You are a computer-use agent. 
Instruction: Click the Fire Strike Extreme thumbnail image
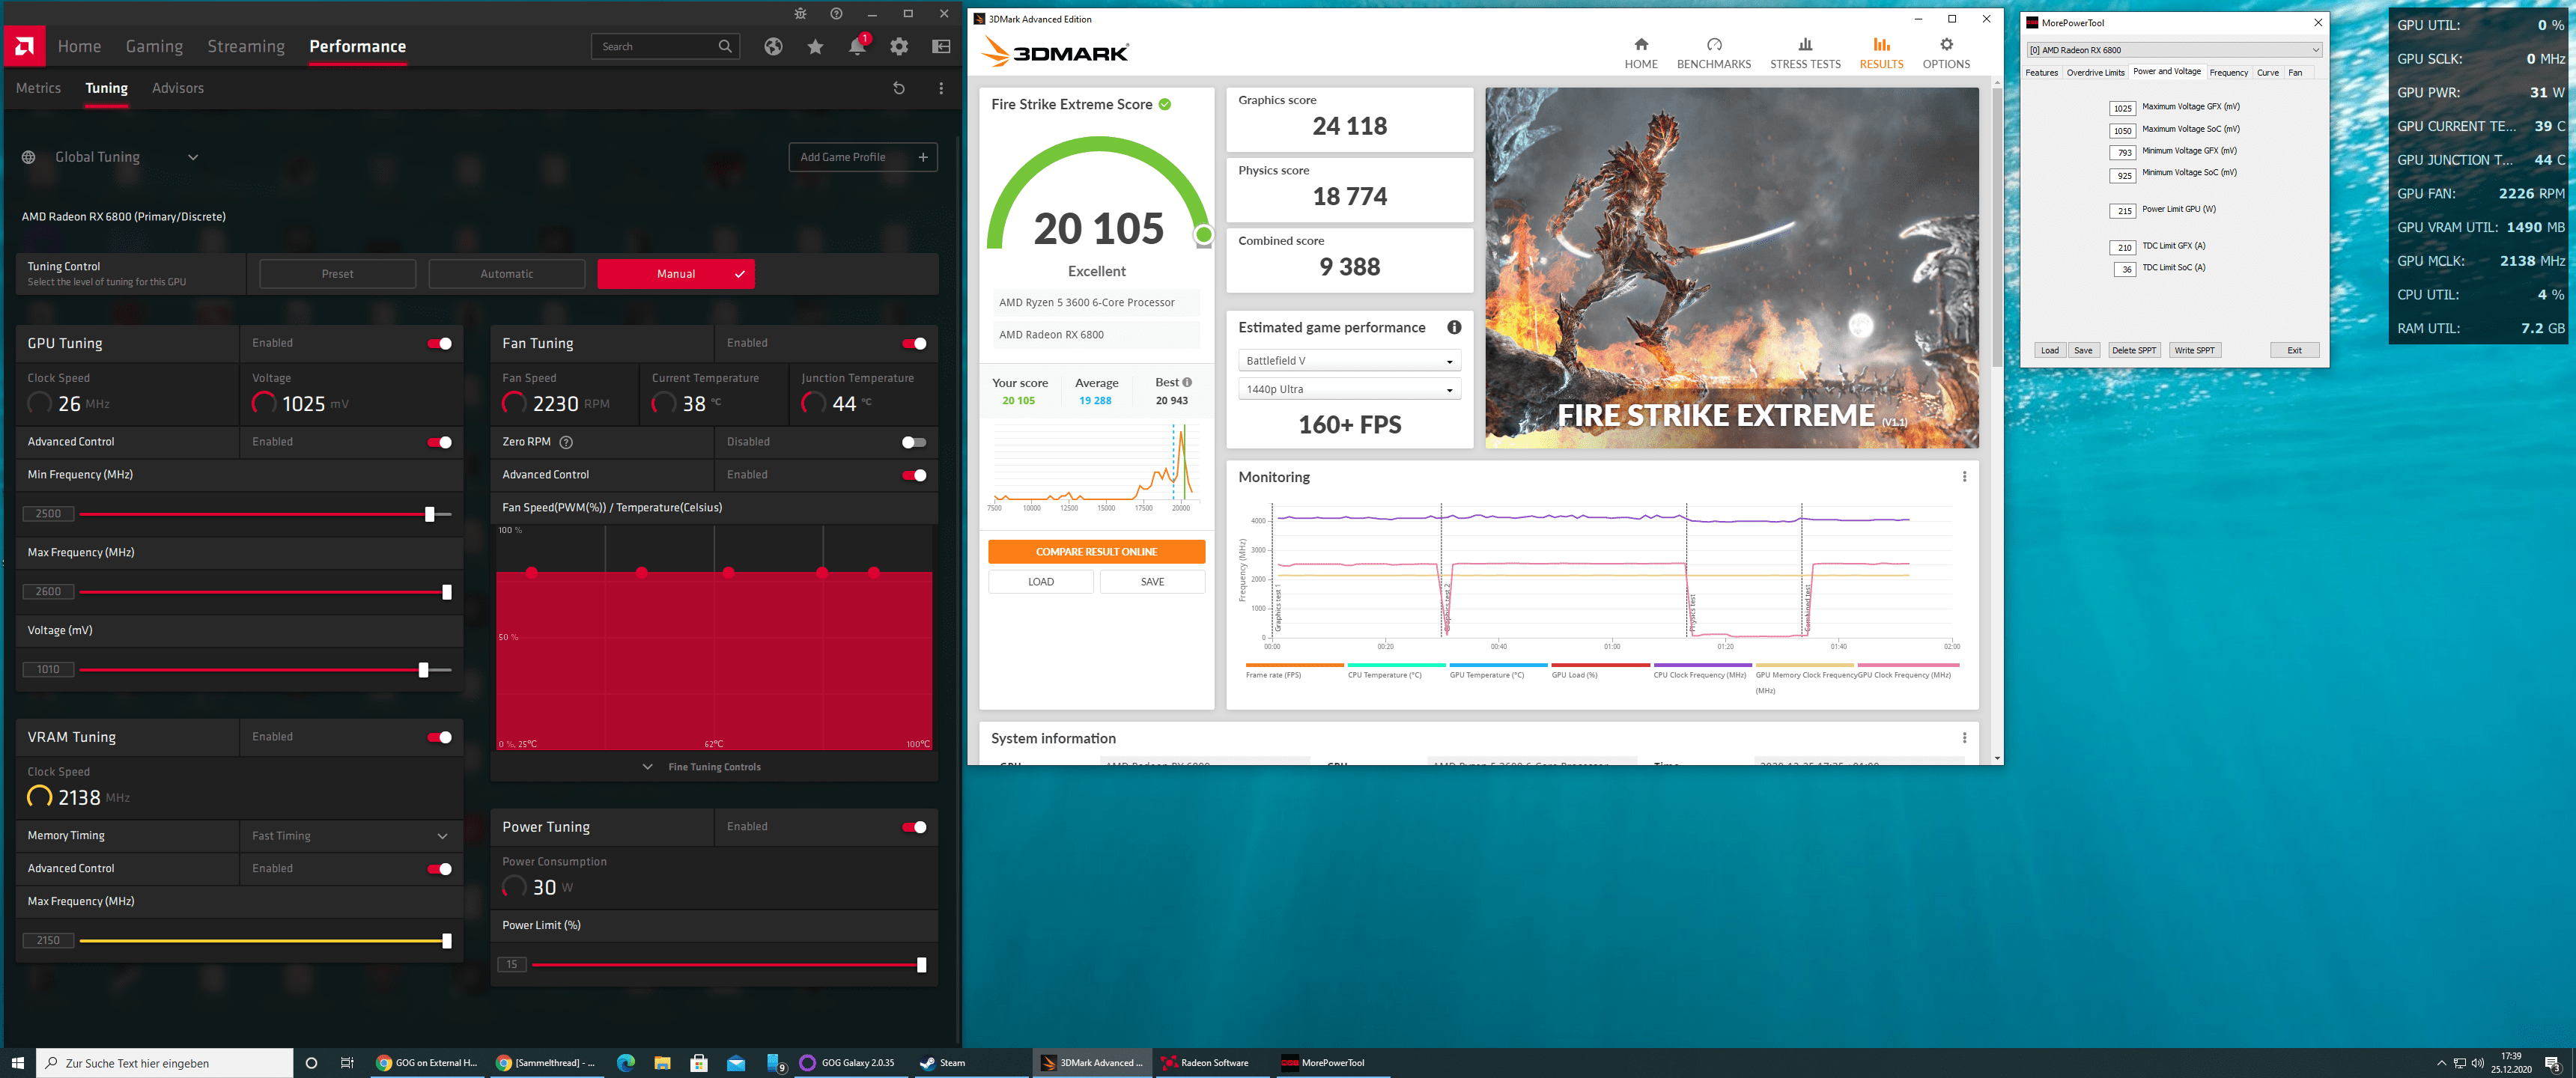(x=1731, y=268)
